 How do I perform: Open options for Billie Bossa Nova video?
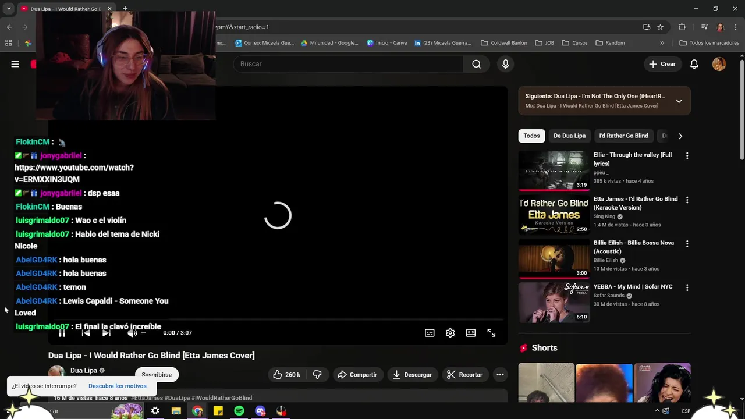pyautogui.click(x=687, y=244)
